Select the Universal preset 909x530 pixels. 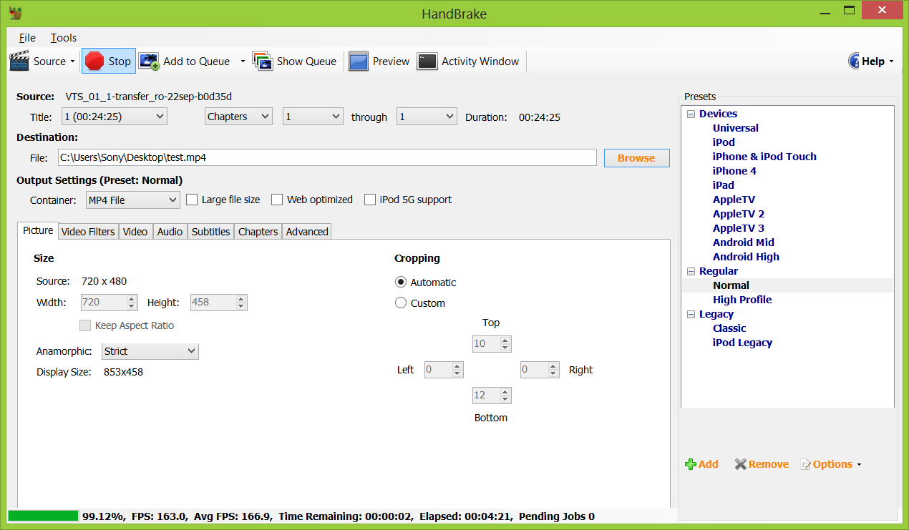735,128
